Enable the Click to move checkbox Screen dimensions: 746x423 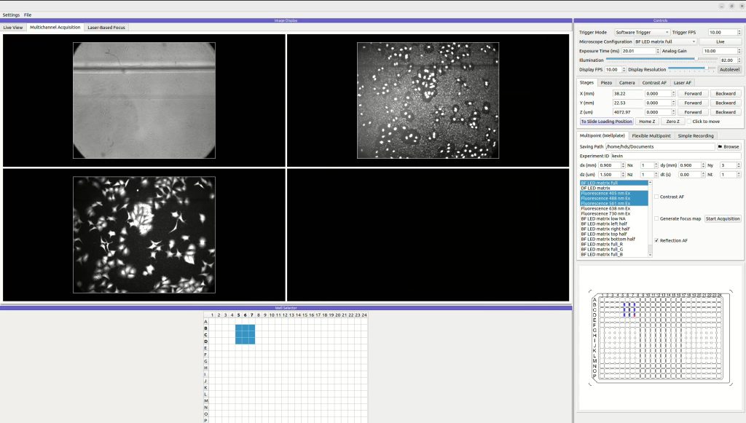point(689,122)
